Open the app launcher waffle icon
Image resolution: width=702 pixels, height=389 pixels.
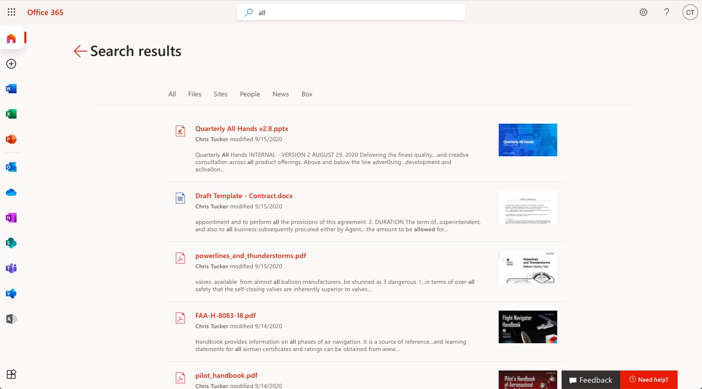coord(11,12)
